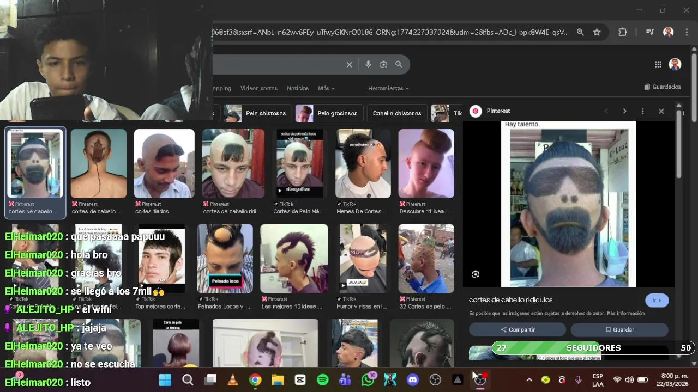
Task: Expand the Herramientas dropdown
Action: click(388, 88)
